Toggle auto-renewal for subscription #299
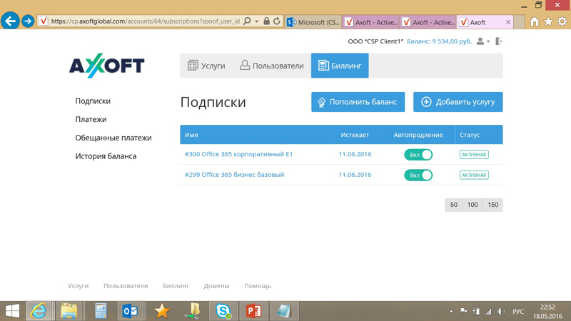This screenshot has width=571, height=321. pos(418,175)
